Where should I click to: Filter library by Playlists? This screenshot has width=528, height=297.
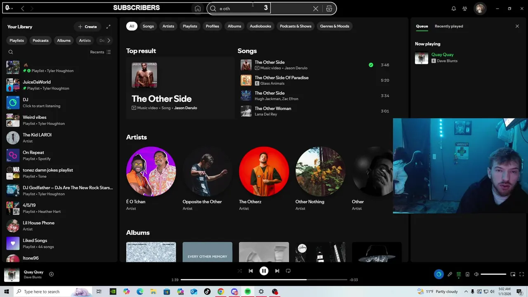point(17,40)
